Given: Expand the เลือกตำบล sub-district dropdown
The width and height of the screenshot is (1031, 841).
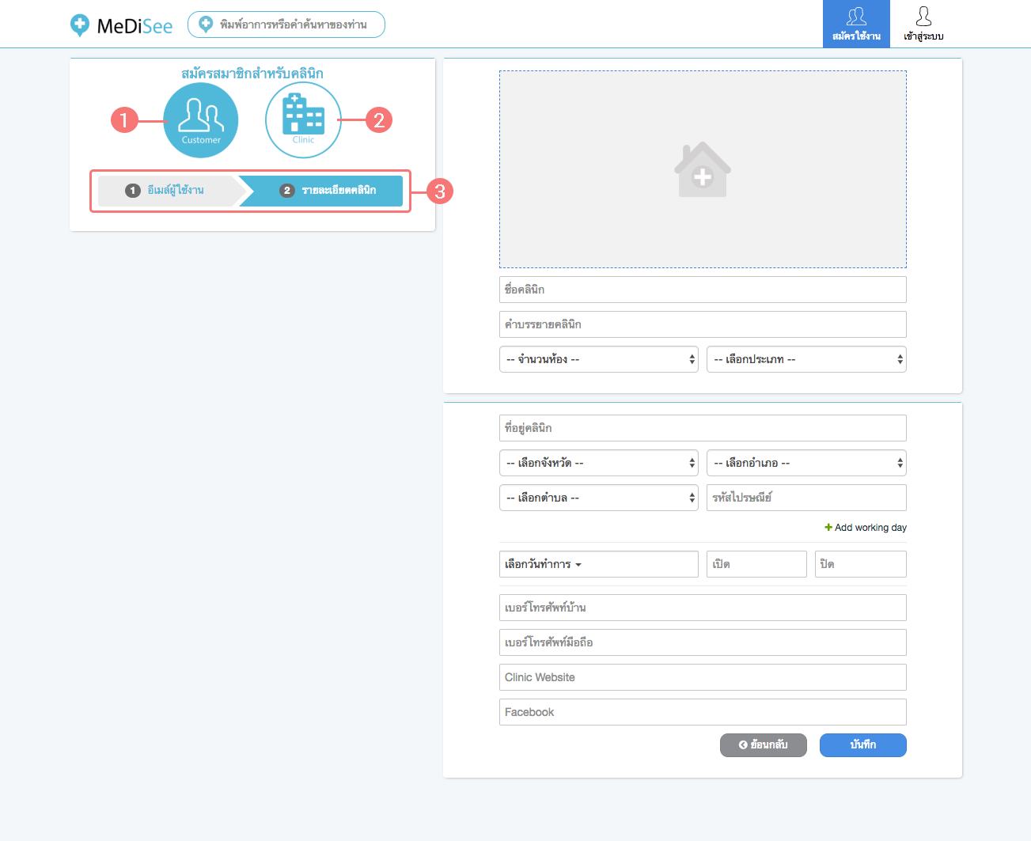Looking at the screenshot, I should point(598,498).
